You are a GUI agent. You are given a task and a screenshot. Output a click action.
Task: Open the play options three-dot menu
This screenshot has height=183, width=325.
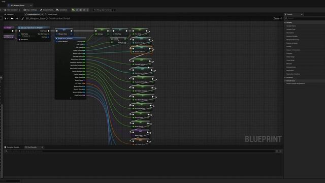[x=88, y=10]
